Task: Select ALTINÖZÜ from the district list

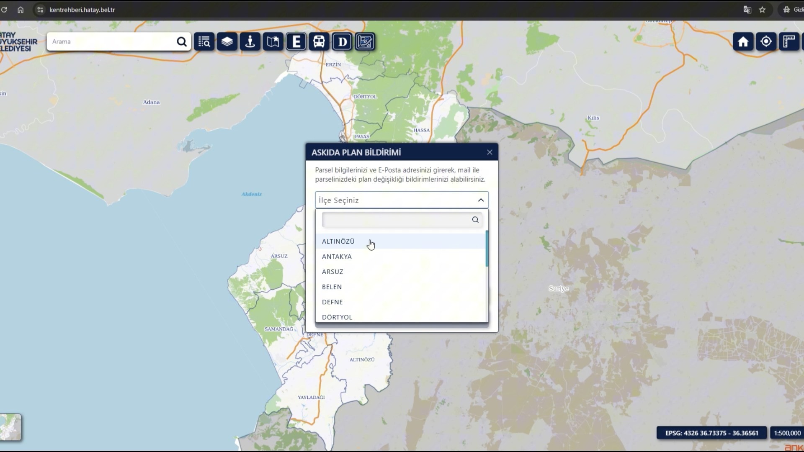Action: 338,241
